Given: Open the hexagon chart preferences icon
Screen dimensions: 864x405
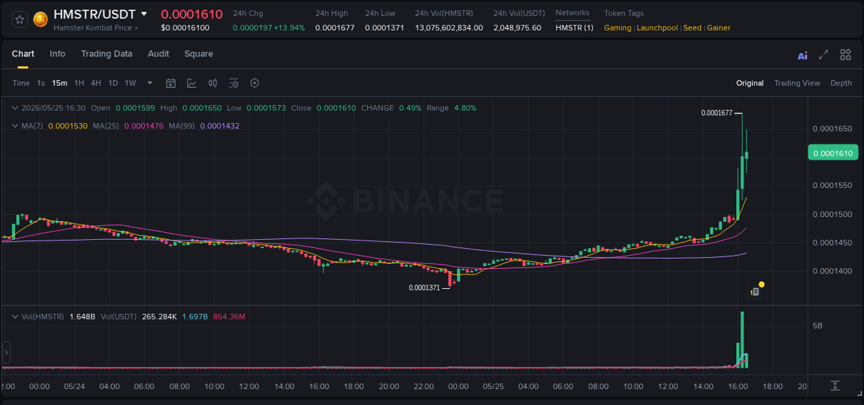Looking at the screenshot, I should tap(254, 83).
